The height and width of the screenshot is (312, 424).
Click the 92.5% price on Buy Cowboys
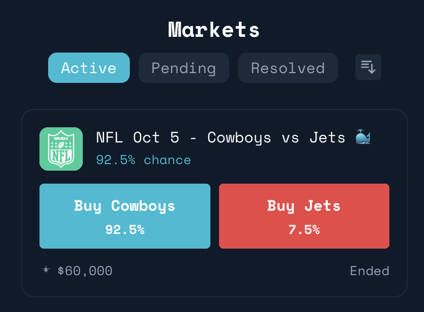click(124, 230)
